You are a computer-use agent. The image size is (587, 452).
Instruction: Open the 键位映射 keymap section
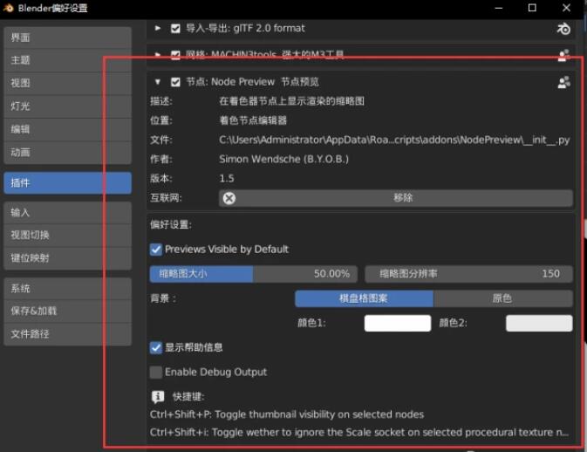(x=68, y=258)
